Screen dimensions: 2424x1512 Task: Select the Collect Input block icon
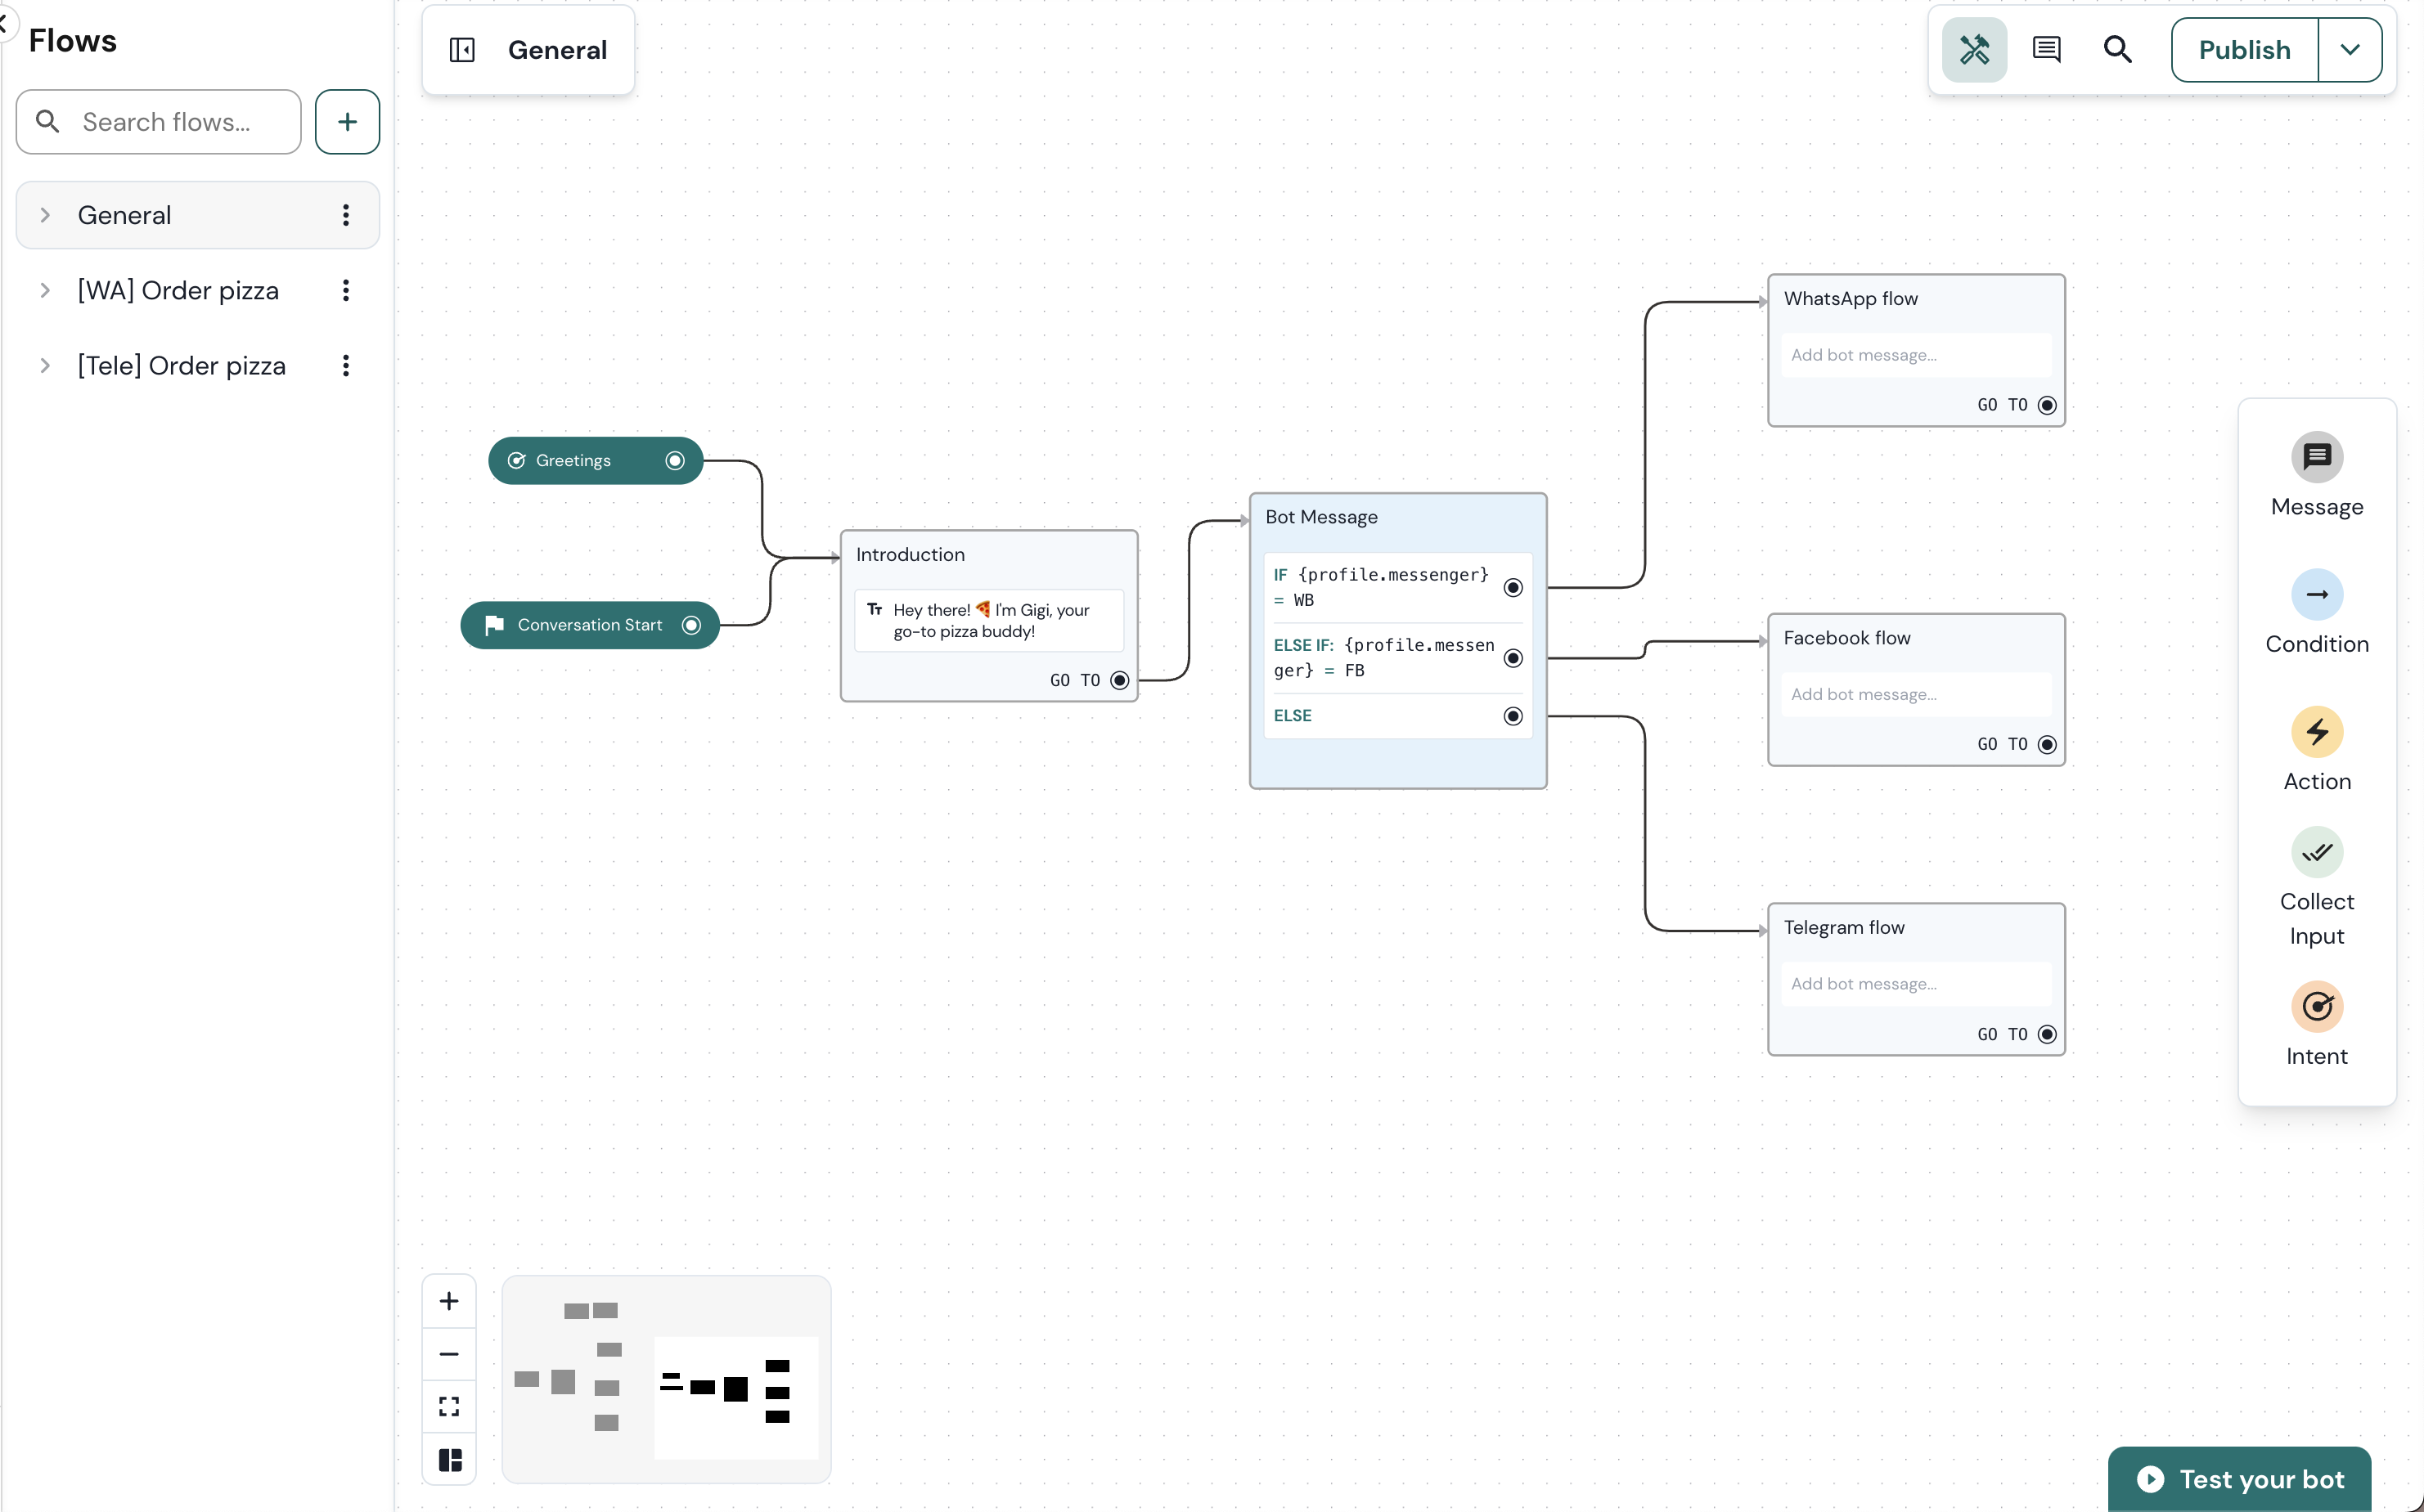(2317, 852)
